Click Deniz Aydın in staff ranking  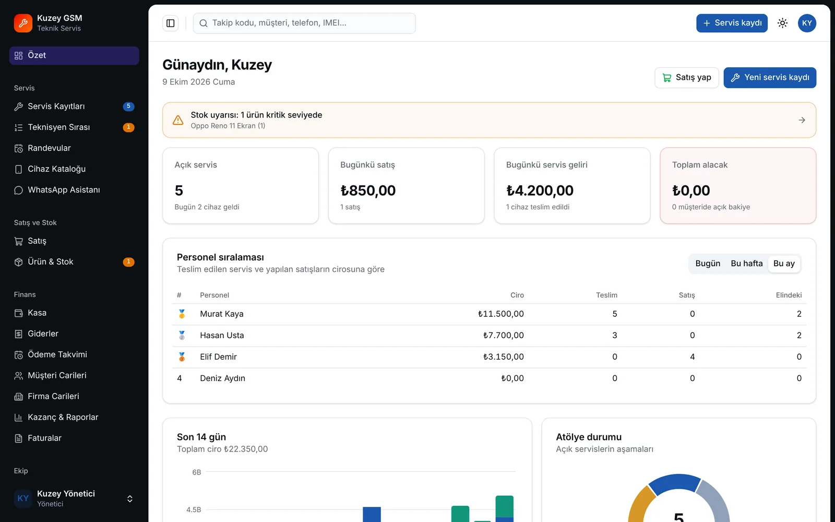tap(222, 378)
